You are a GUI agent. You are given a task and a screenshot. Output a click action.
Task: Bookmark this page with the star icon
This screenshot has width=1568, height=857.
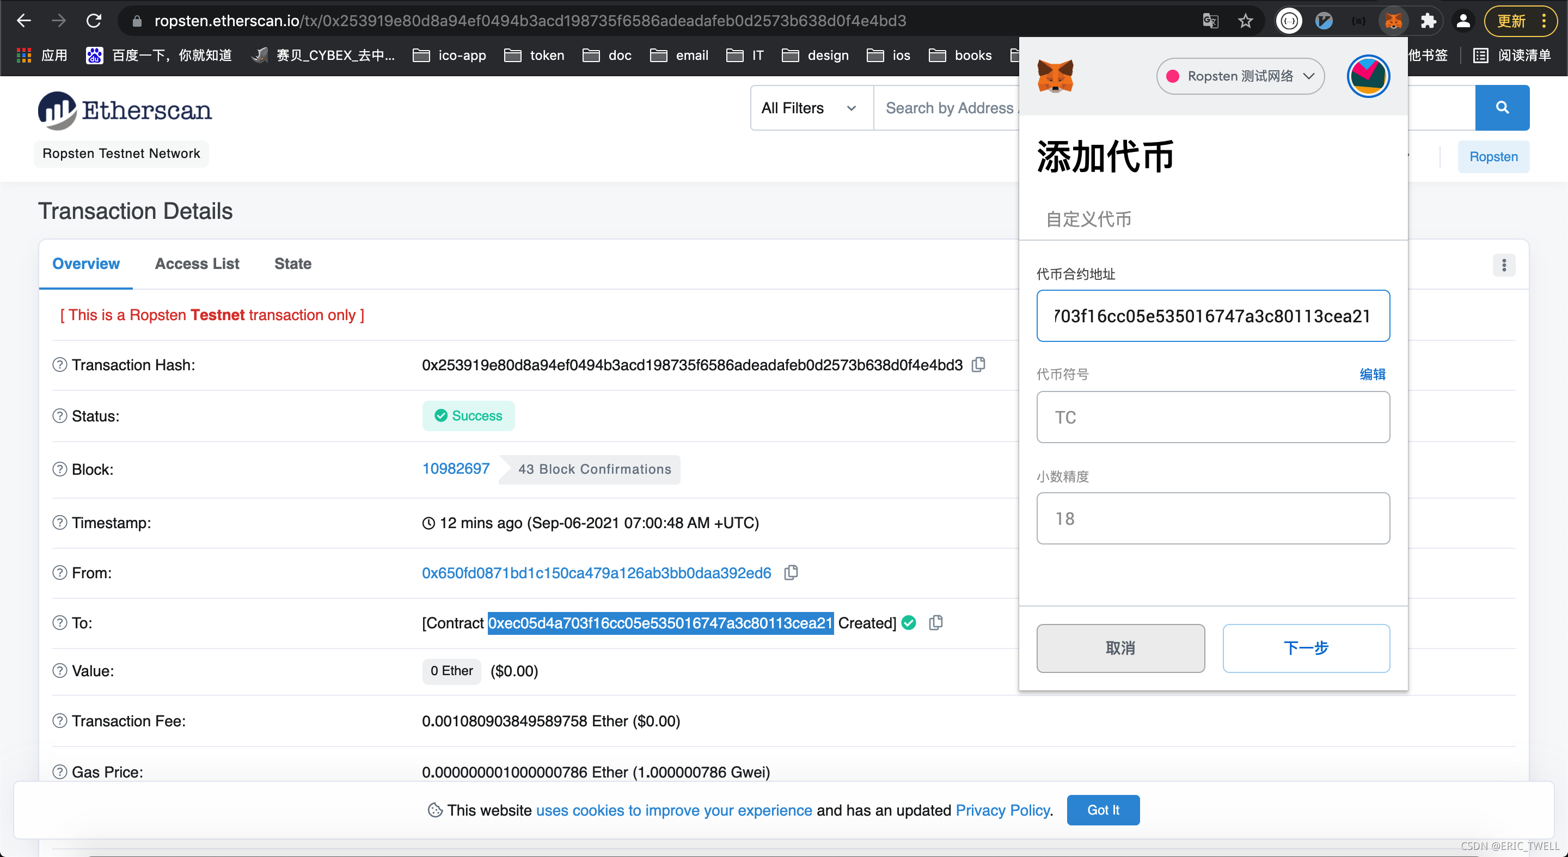[1245, 21]
